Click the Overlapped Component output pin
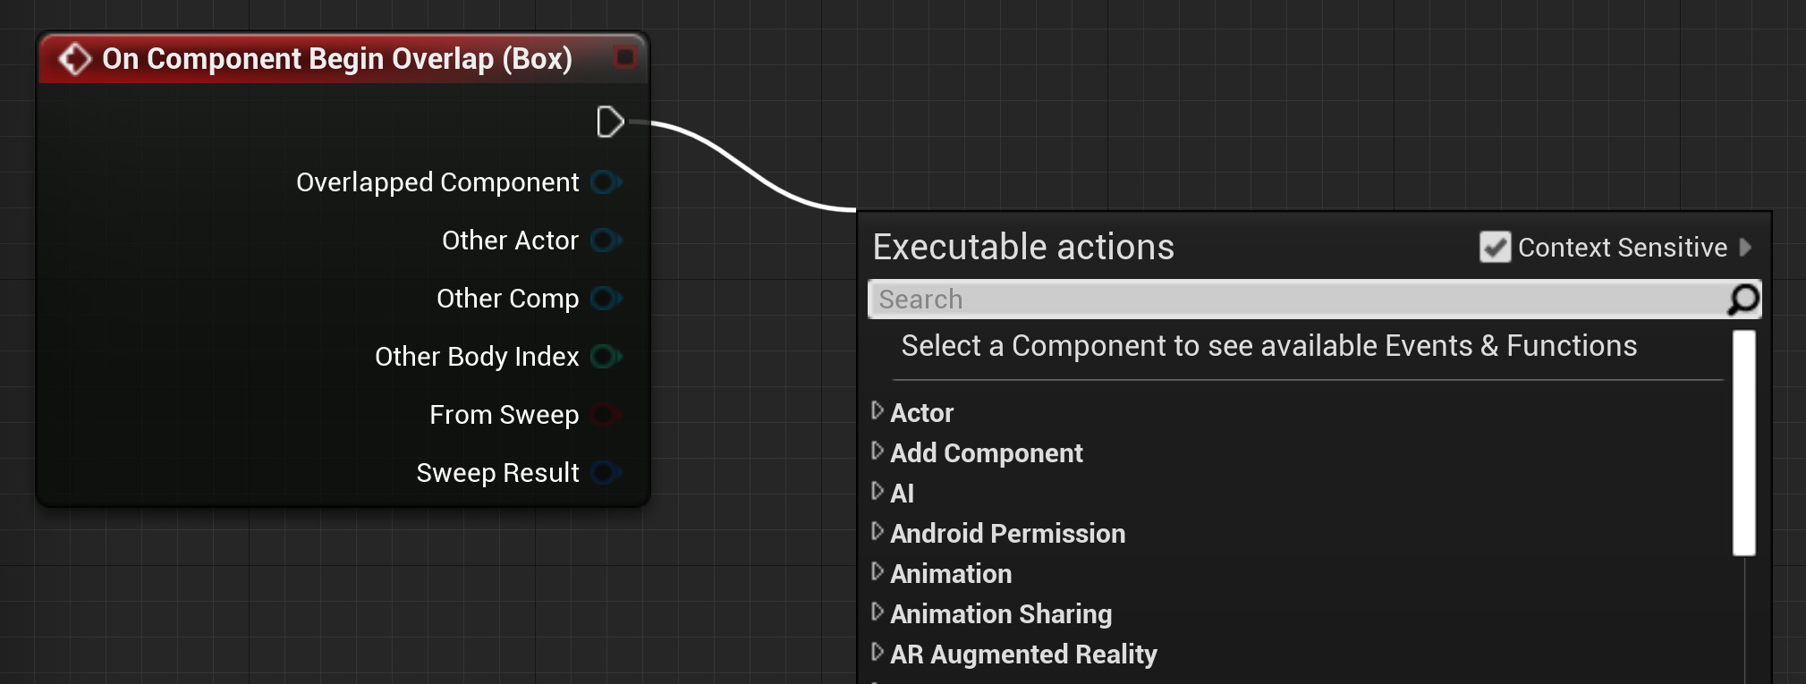The width and height of the screenshot is (1806, 684). coord(605,182)
